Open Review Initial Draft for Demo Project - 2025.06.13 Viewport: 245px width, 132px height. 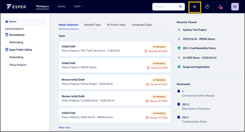pyautogui.click(x=115, y=82)
